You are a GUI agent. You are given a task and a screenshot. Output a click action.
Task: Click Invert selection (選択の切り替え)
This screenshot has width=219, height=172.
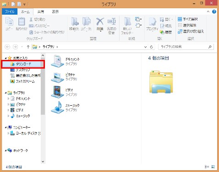[x=191, y=32]
